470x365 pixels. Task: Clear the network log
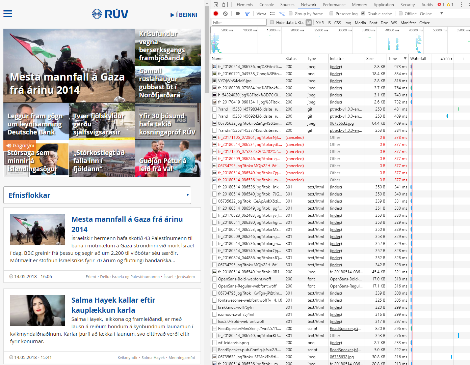[x=225, y=14]
